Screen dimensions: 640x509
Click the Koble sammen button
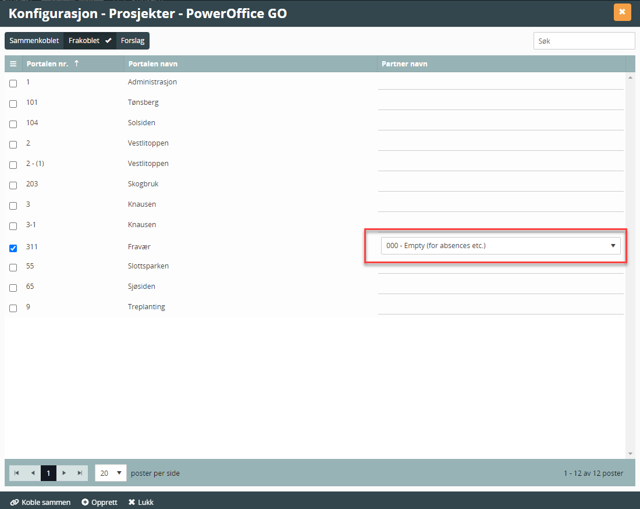pyautogui.click(x=41, y=502)
